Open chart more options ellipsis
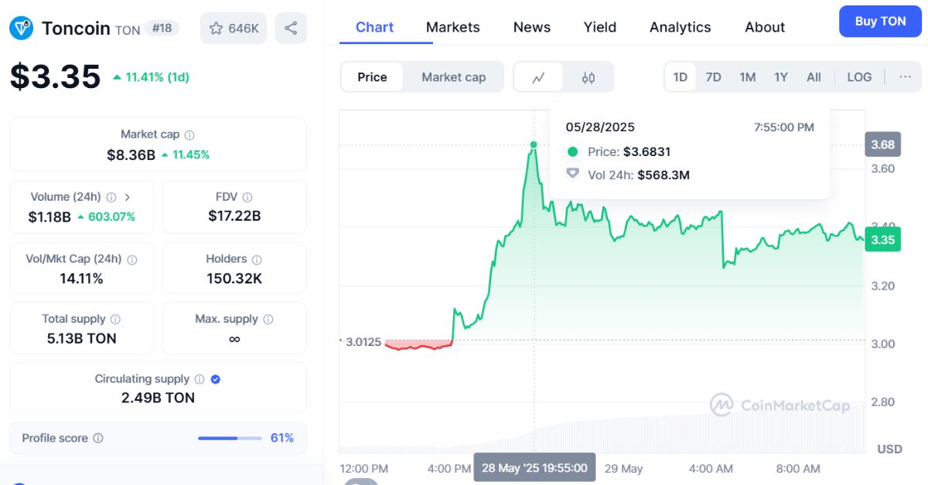Viewport: 928px width, 485px height. click(x=905, y=76)
